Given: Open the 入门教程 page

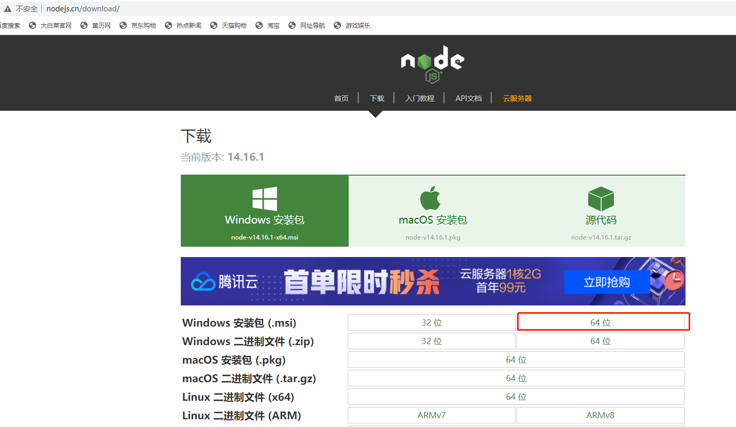Looking at the screenshot, I should [x=419, y=98].
